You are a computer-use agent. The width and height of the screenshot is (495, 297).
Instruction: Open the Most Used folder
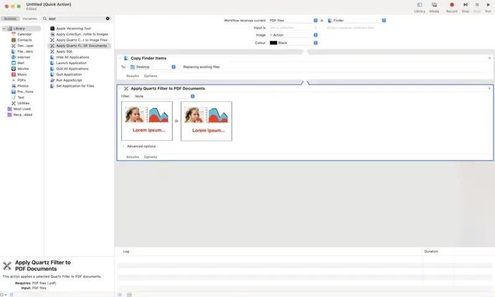22,109
